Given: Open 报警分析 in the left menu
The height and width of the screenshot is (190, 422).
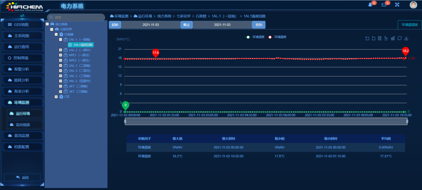Looking at the screenshot, I should [x=22, y=69].
